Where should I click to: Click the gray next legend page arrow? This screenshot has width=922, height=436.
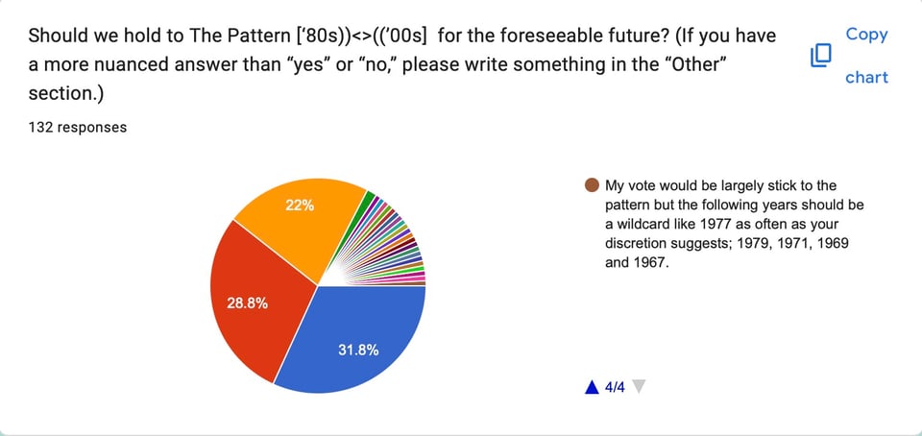[x=641, y=387]
